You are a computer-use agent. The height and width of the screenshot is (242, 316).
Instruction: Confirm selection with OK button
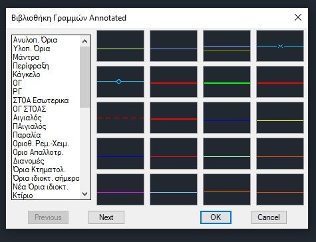(x=216, y=217)
